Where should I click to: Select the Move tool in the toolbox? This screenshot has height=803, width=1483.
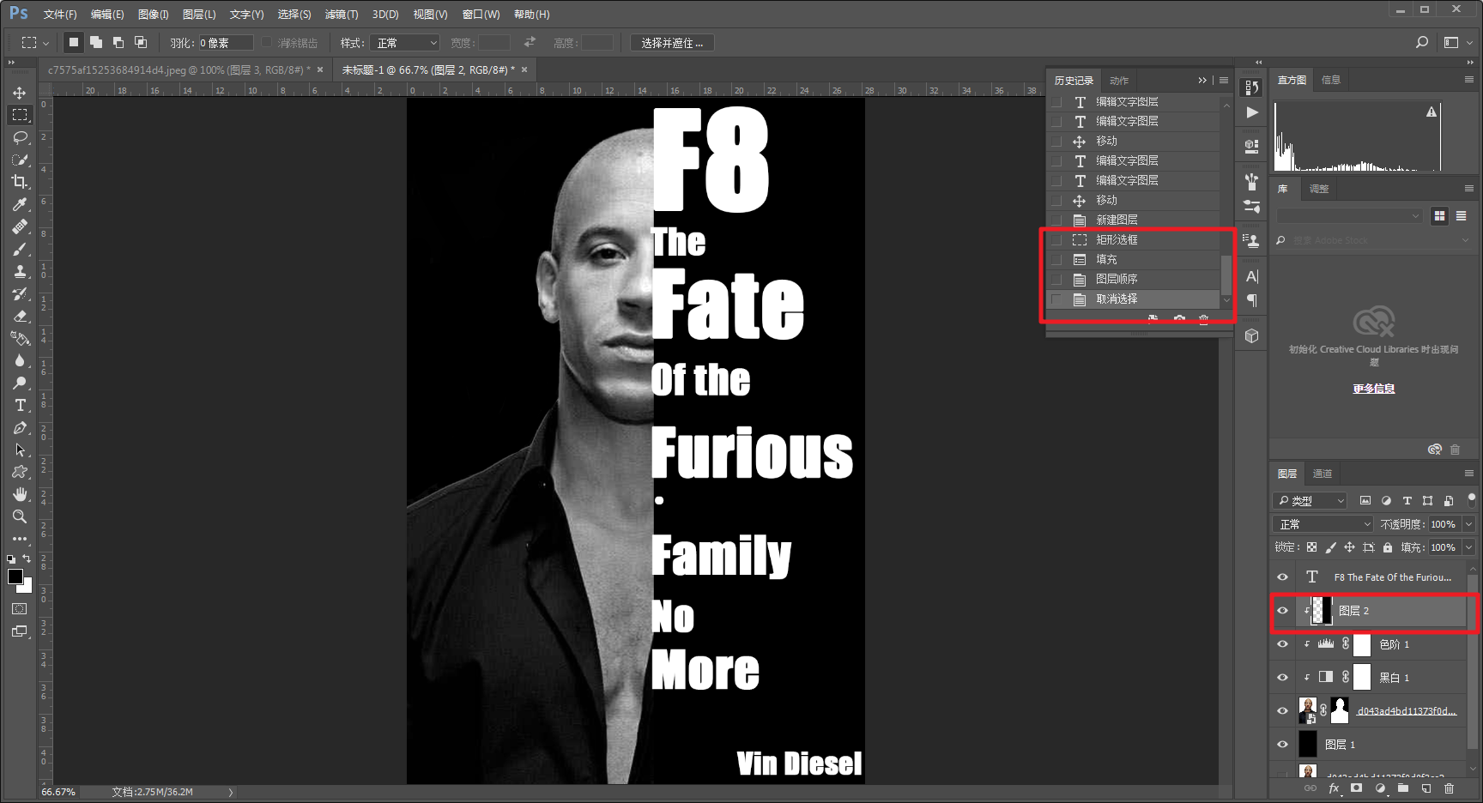click(x=19, y=93)
